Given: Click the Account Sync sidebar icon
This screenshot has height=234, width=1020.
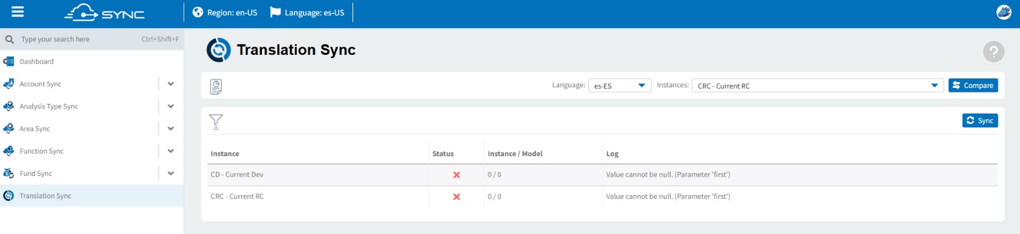Looking at the screenshot, I should (8, 84).
